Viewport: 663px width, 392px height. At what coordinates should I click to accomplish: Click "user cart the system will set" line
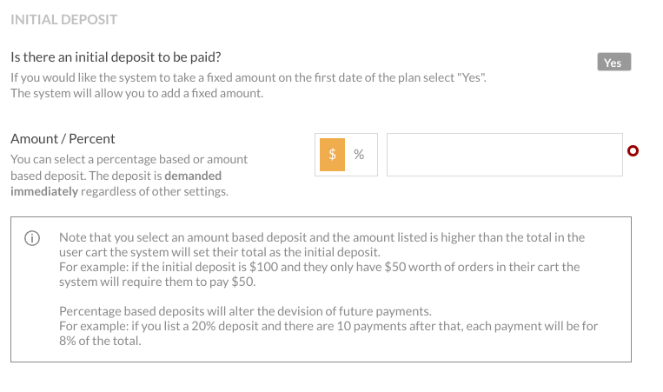(220, 252)
